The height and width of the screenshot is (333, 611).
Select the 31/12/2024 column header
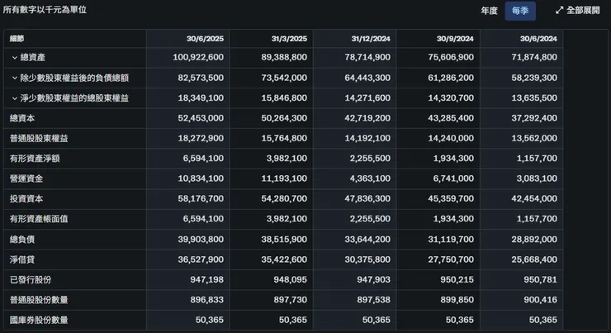[370, 39]
